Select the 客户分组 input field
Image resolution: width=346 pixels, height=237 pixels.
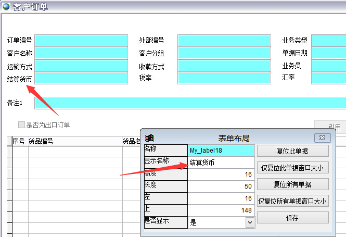pos(224,53)
